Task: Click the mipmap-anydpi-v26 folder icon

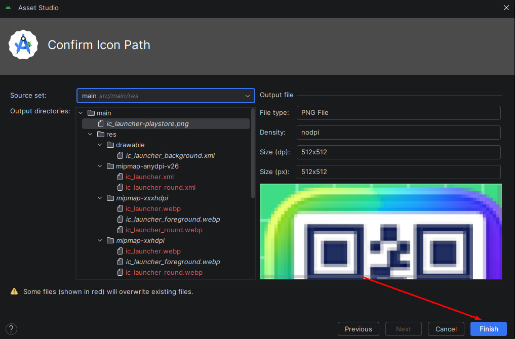Action: coord(110,166)
